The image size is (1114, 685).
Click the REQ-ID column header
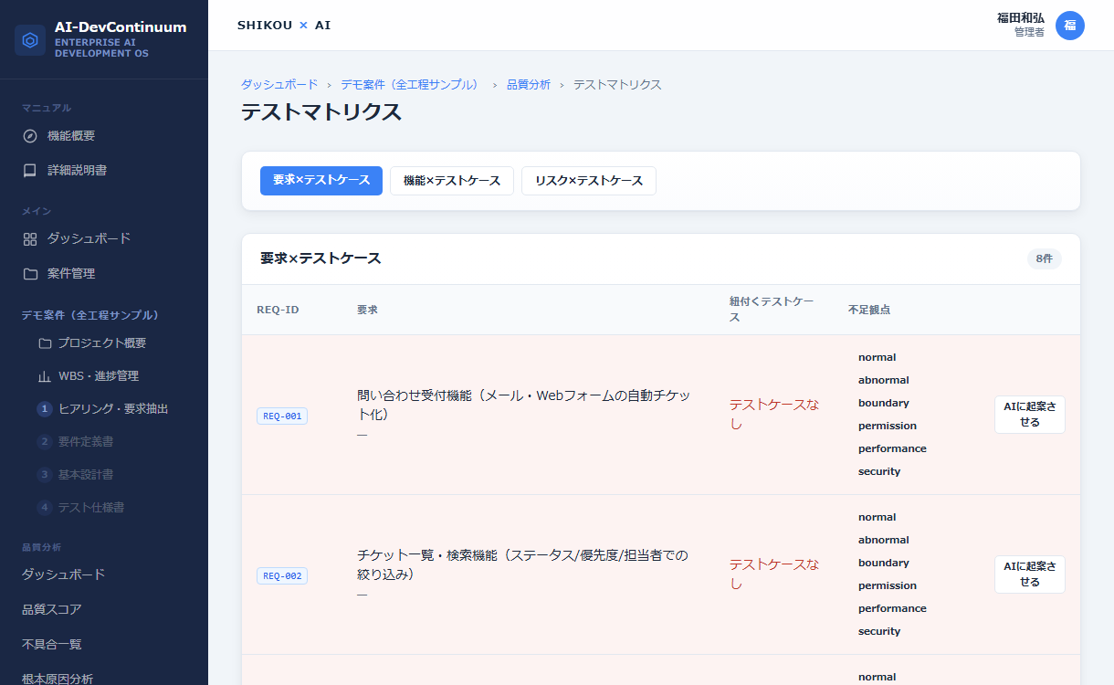(x=278, y=310)
